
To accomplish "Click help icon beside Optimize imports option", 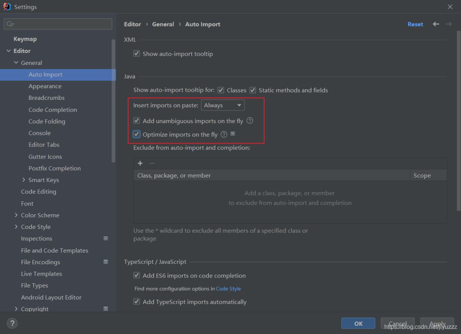I will tap(224, 134).
